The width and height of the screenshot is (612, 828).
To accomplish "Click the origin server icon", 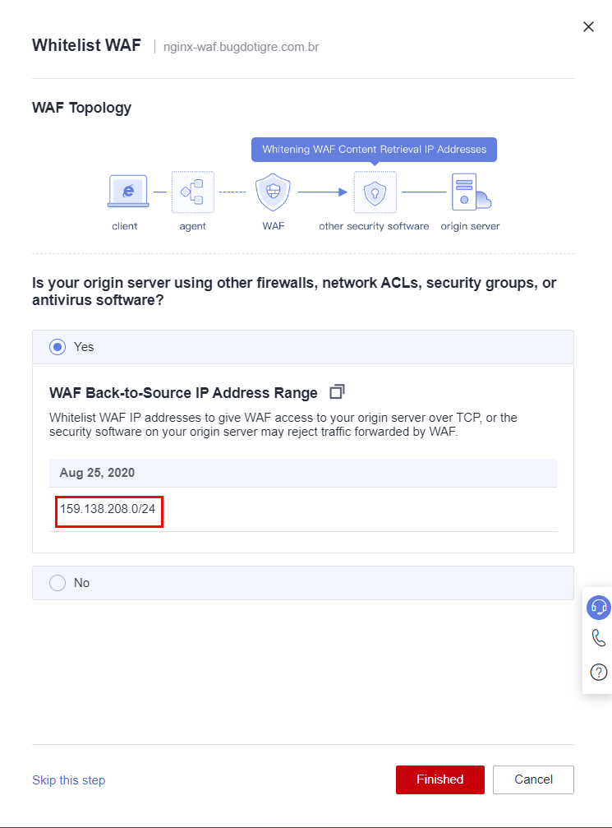I will [470, 192].
